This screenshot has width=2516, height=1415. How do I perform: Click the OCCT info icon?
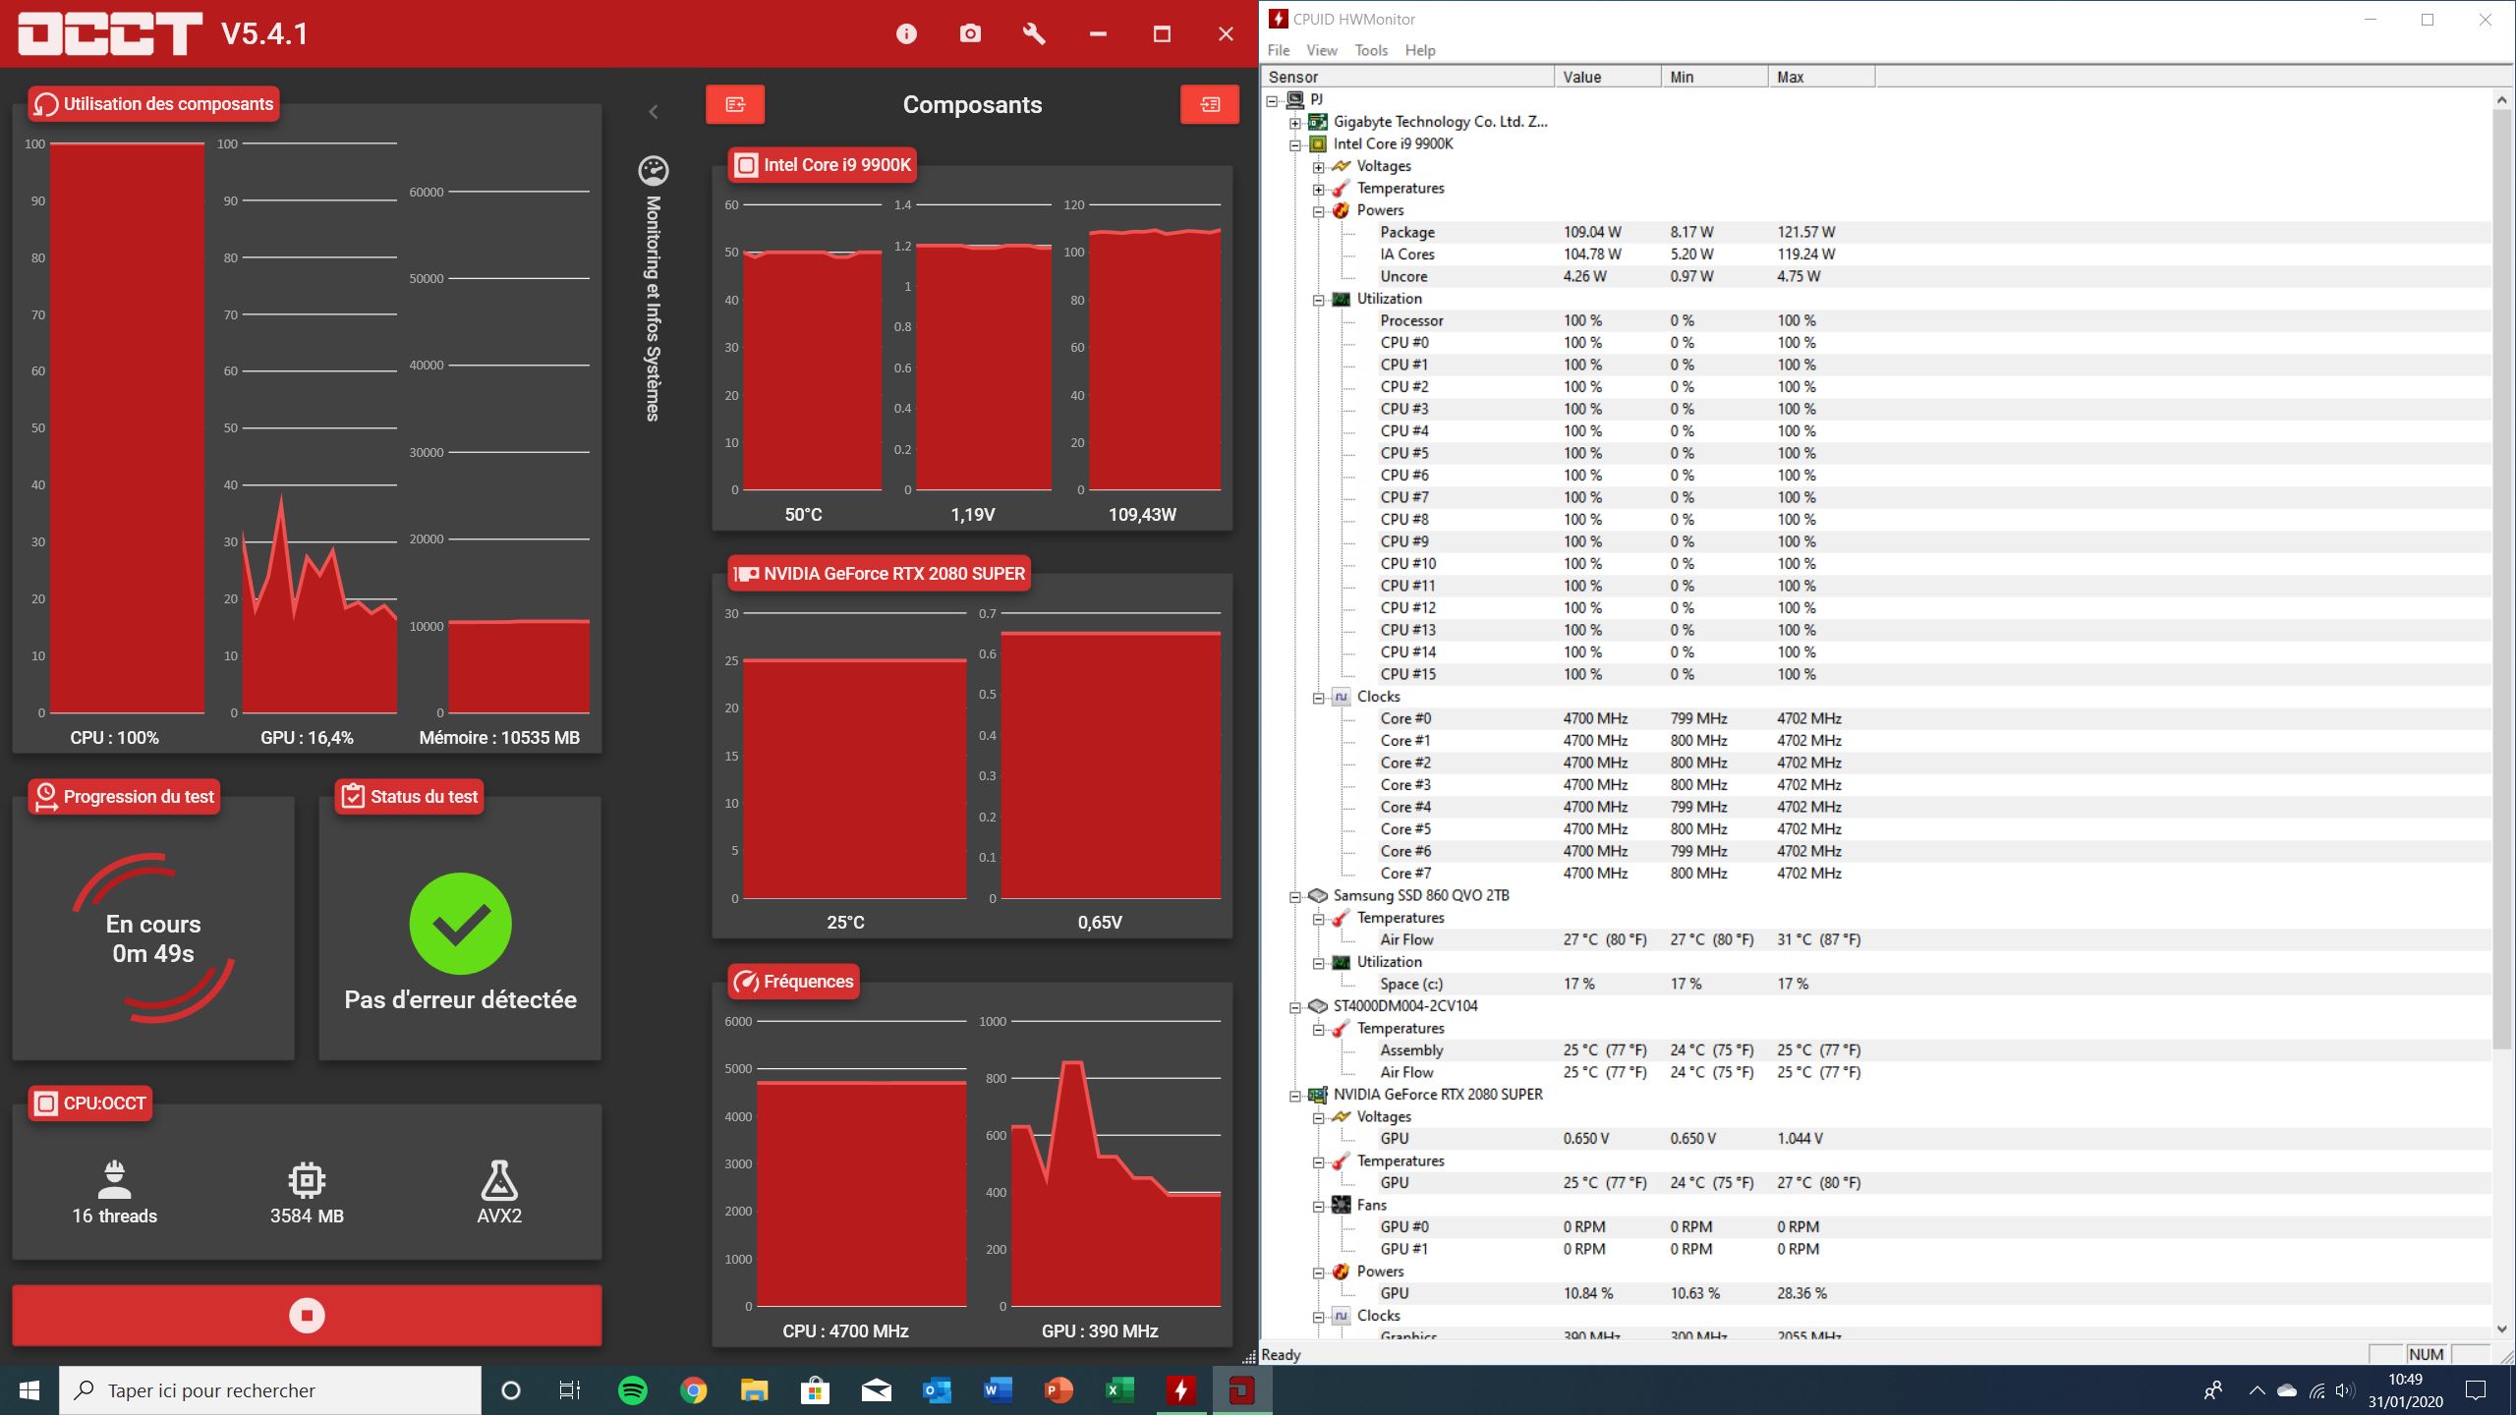tap(906, 34)
